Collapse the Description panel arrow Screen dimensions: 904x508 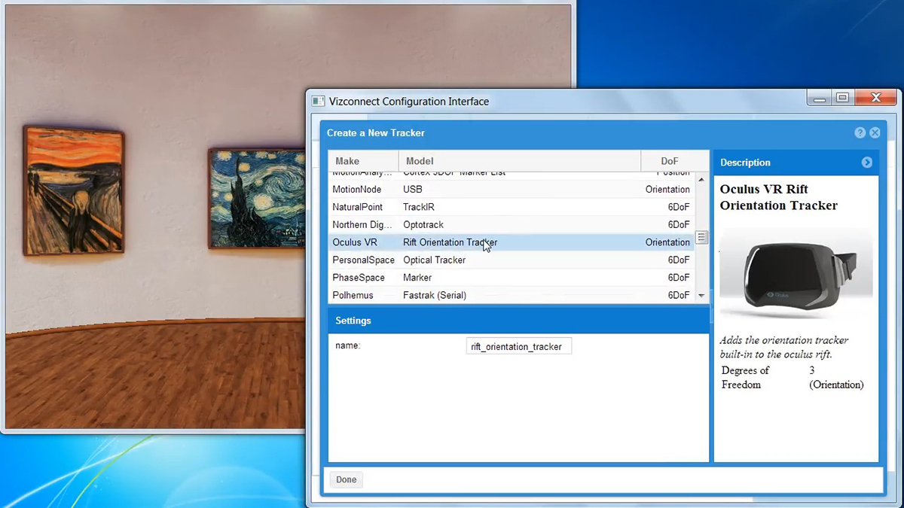866,163
